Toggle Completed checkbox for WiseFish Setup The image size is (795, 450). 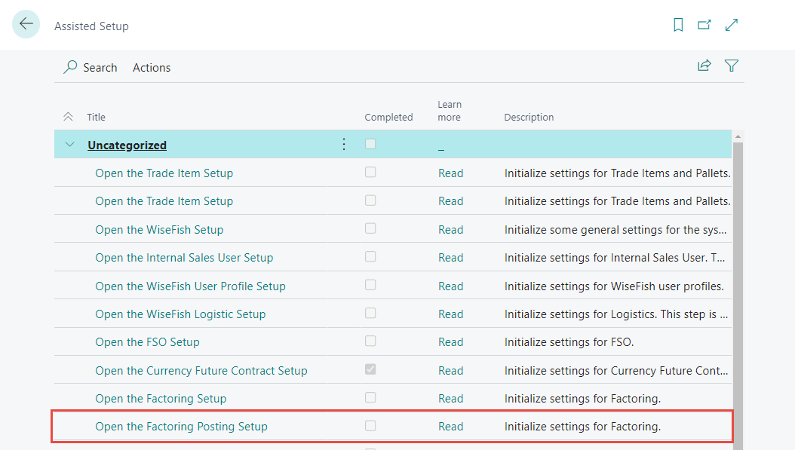370,228
